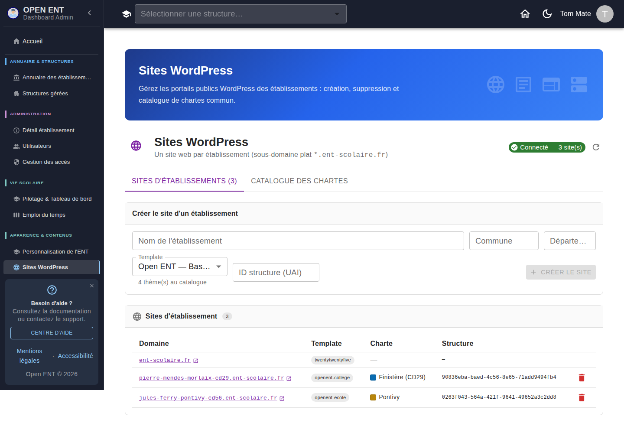This screenshot has width=624, height=436.
Task: Open the Template dropdown
Action: click(x=180, y=267)
